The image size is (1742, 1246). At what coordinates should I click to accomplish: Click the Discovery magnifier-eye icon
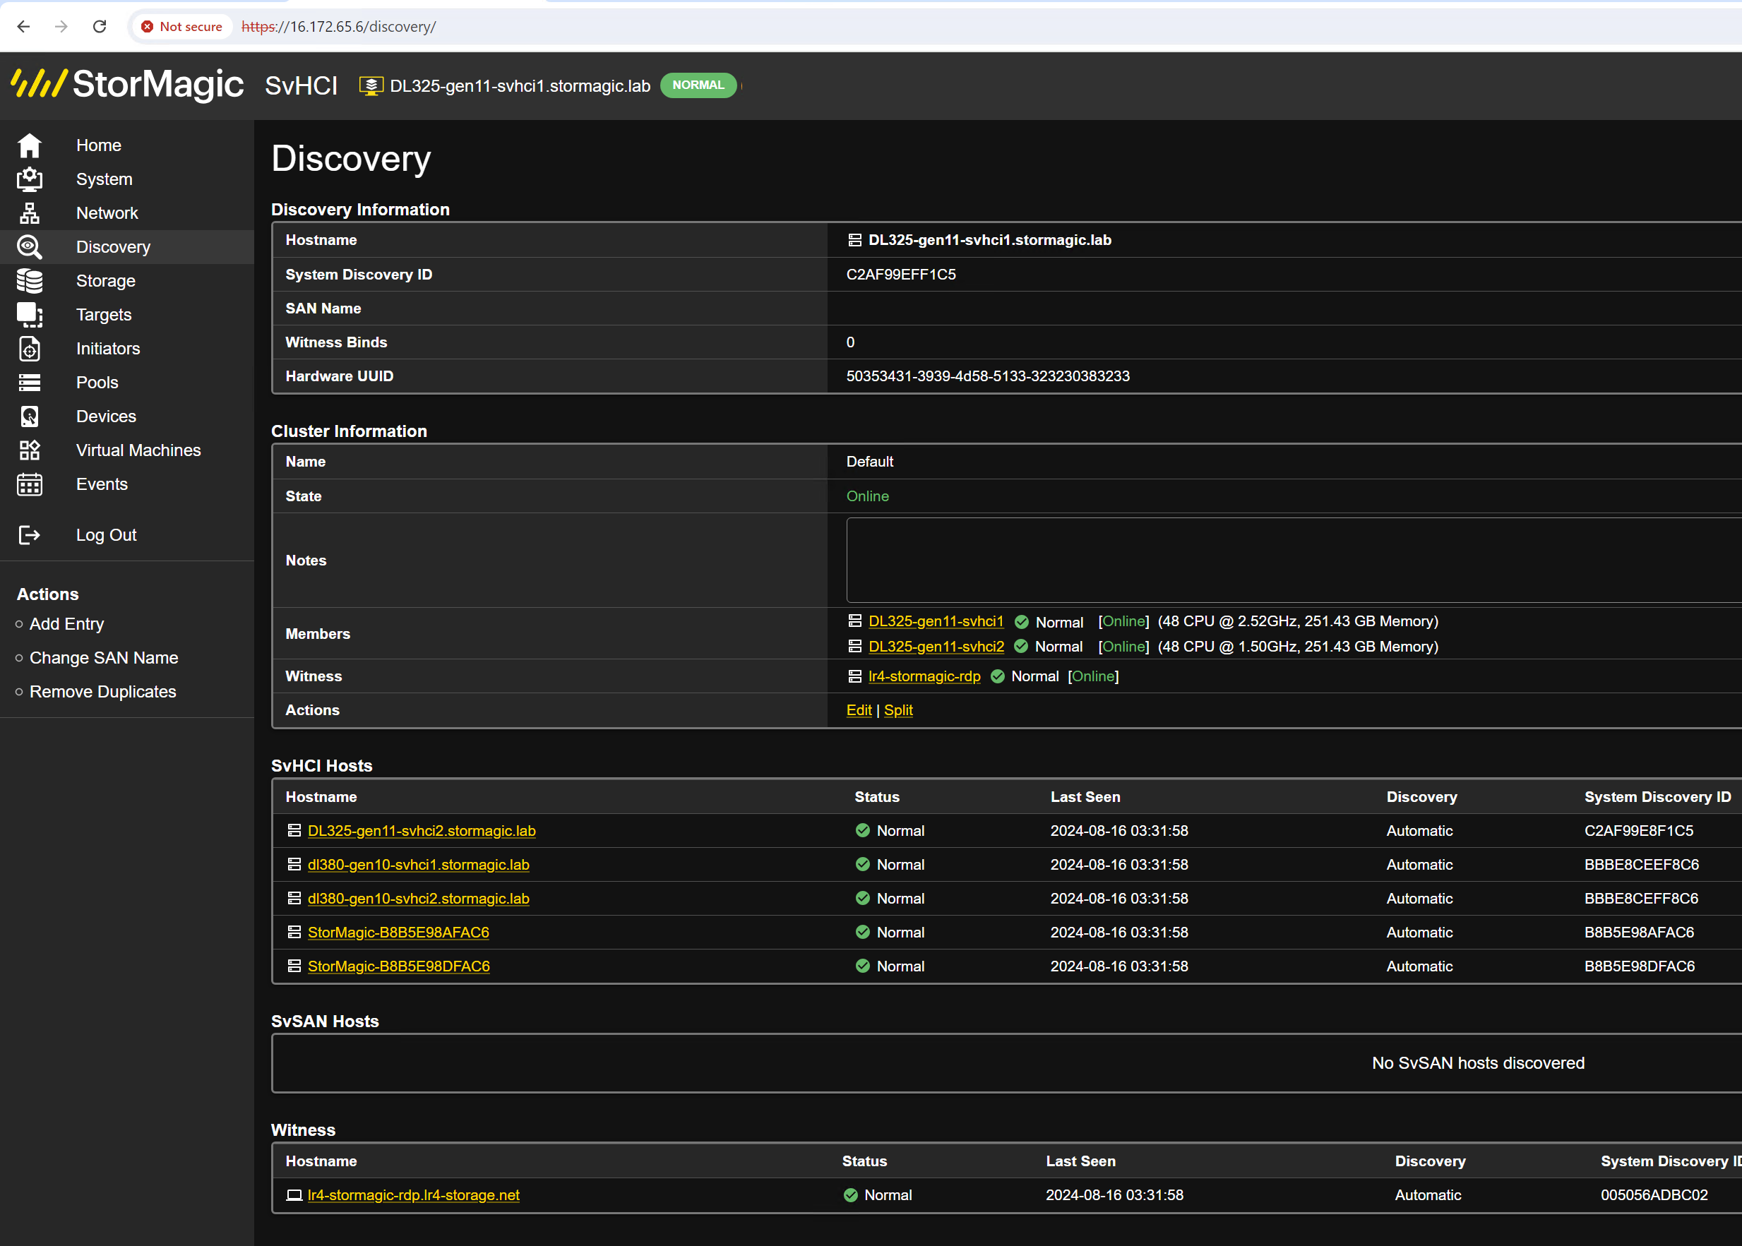coord(29,246)
